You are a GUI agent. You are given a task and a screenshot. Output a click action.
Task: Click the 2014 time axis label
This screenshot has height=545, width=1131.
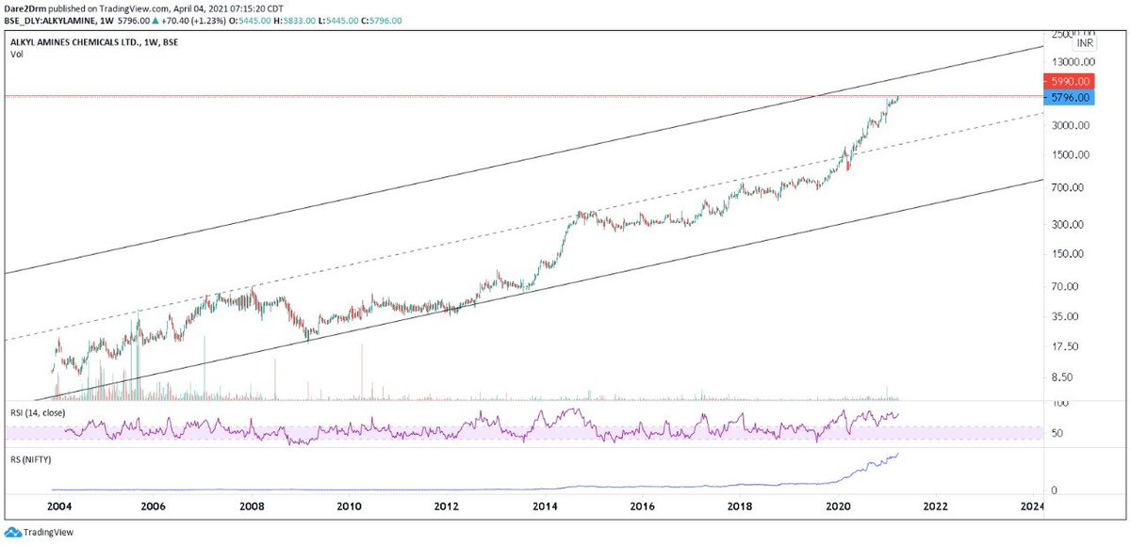[545, 505]
